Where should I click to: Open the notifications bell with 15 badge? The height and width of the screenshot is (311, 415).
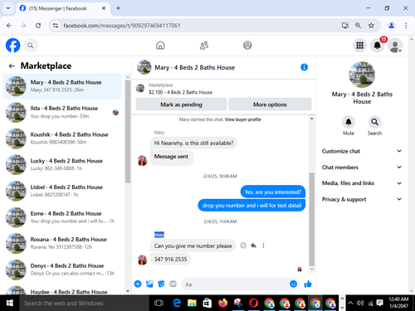pos(378,46)
